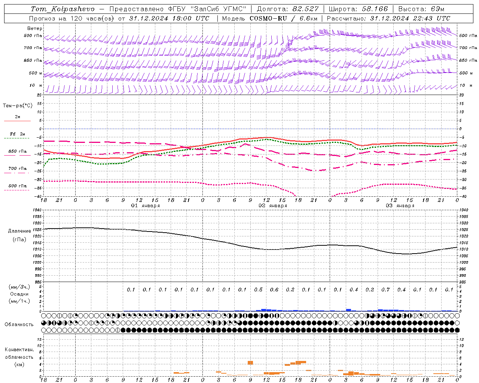Viewport: 479px width, 383px height.
Task: Click the Tom_Kolpashevo station title
Action: [62, 9]
